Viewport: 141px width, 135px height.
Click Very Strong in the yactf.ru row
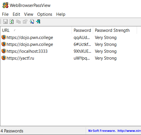click(x=106, y=58)
